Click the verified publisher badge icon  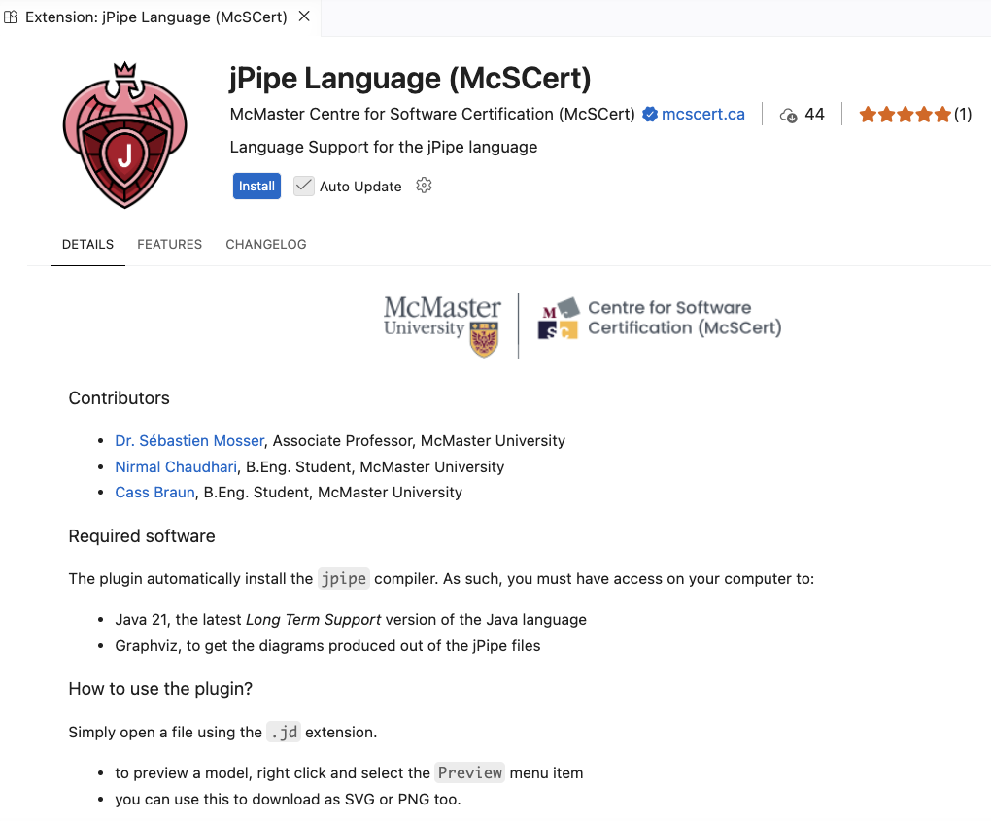pyautogui.click(x=650, y=115)
